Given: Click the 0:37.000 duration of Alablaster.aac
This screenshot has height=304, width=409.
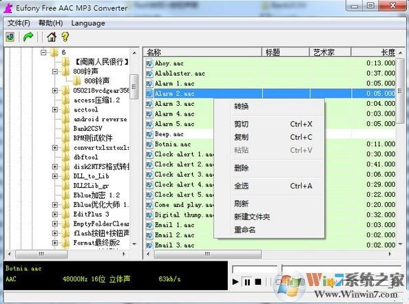Looking at the screenshot, I should [381, 74].
